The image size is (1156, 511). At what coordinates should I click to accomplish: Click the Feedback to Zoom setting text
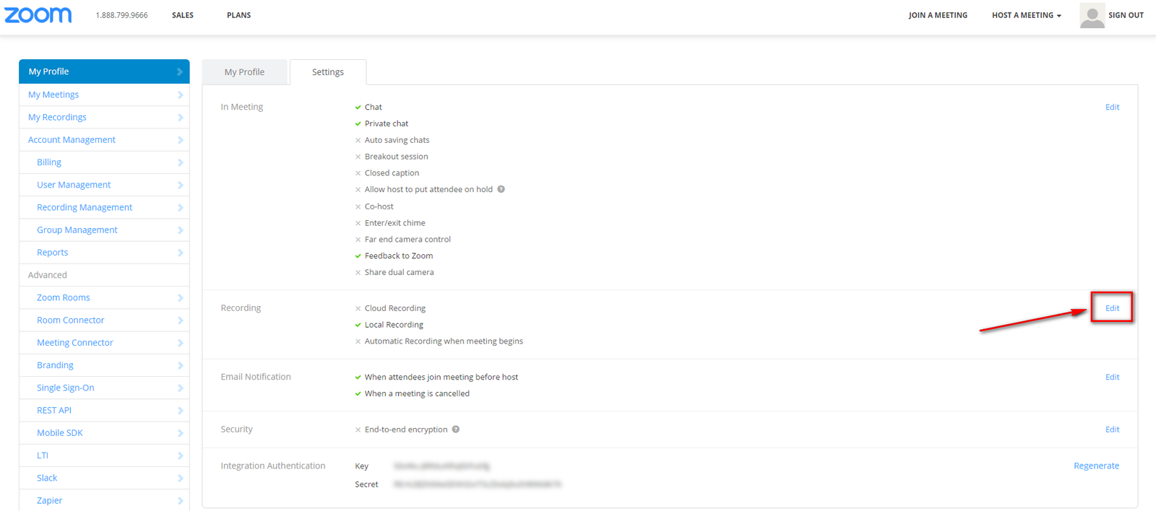point(399,255)
